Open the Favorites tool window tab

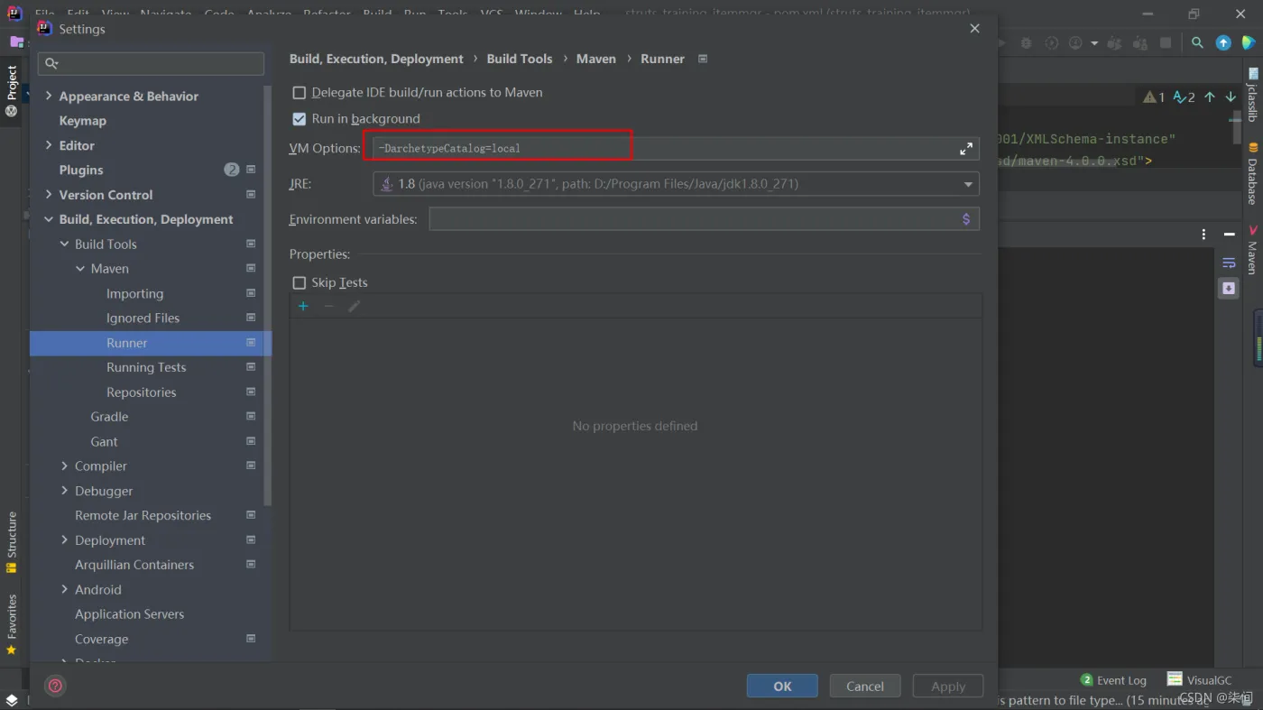point(12,623)
